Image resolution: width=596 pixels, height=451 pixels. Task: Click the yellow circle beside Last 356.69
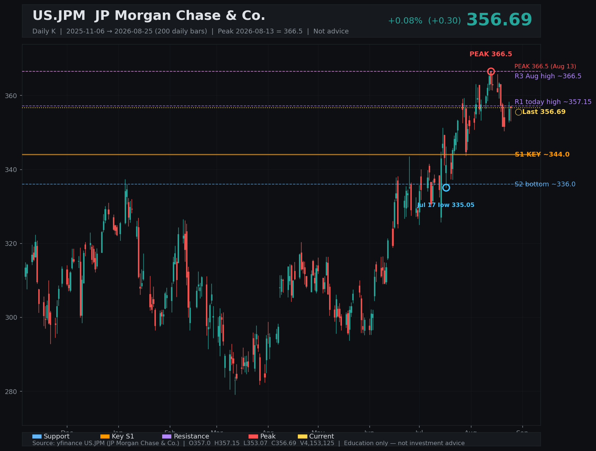[x=518, y=112]
